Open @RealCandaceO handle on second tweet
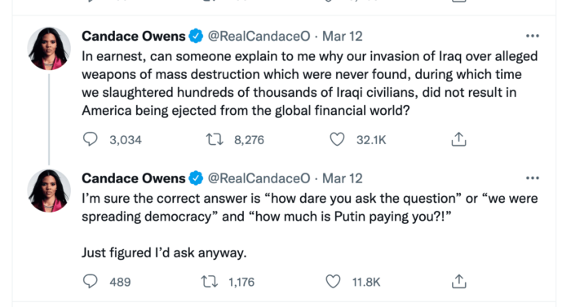Viewport: 571px width, 307px height. point(259,178)
